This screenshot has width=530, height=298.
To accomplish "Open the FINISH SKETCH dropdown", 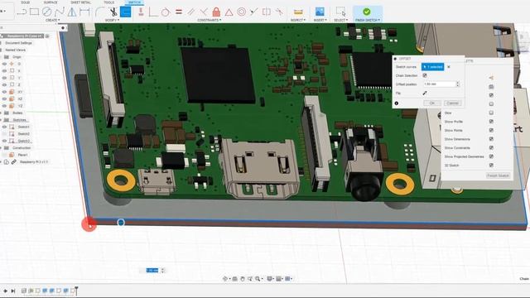I will pyautogui.click(x=368, y=20).
